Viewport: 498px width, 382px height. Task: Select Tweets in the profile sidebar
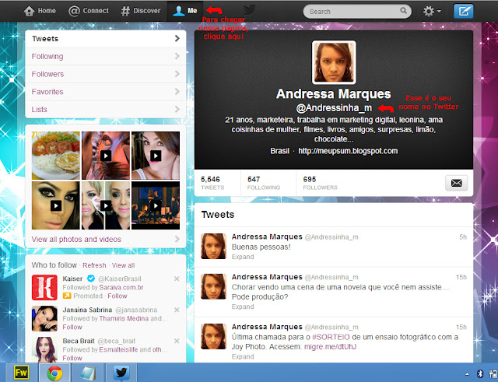pyautogui.click(x=106, y=39)
